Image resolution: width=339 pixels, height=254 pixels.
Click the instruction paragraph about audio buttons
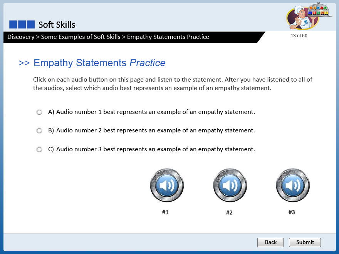pos(172,84)
